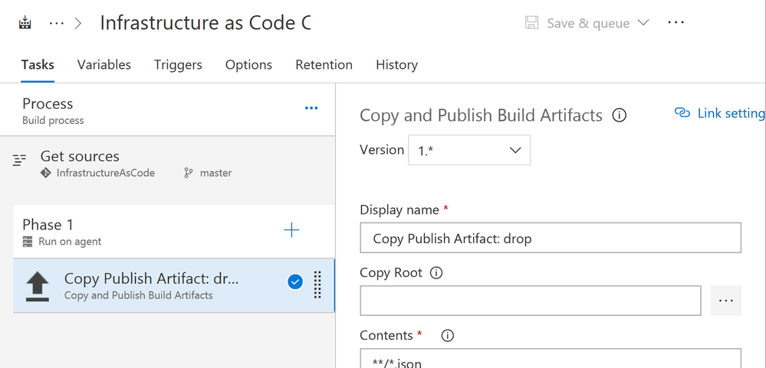Show the Copy Root info tooltip
This screenshot has width=766, height=368.
[x=436, y=273]
